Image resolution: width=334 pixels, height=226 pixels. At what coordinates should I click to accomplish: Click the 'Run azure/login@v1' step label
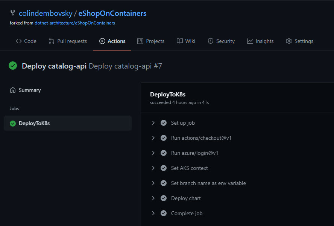194,153
